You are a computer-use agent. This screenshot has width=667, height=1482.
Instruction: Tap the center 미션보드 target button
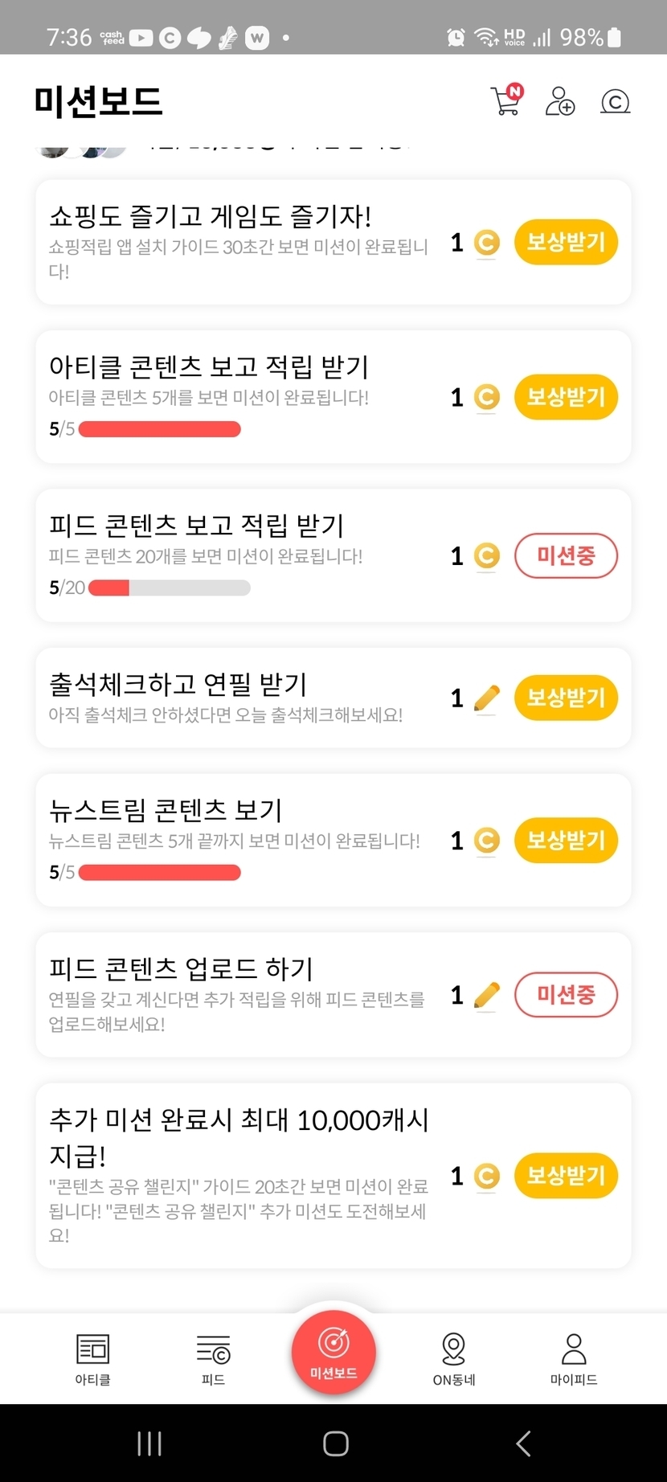pyautogui.click(x=333, y=1352)
